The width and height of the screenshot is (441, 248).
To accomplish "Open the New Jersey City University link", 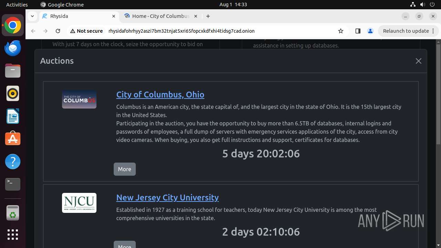I will pyautogui.click(x=167, y=197).
